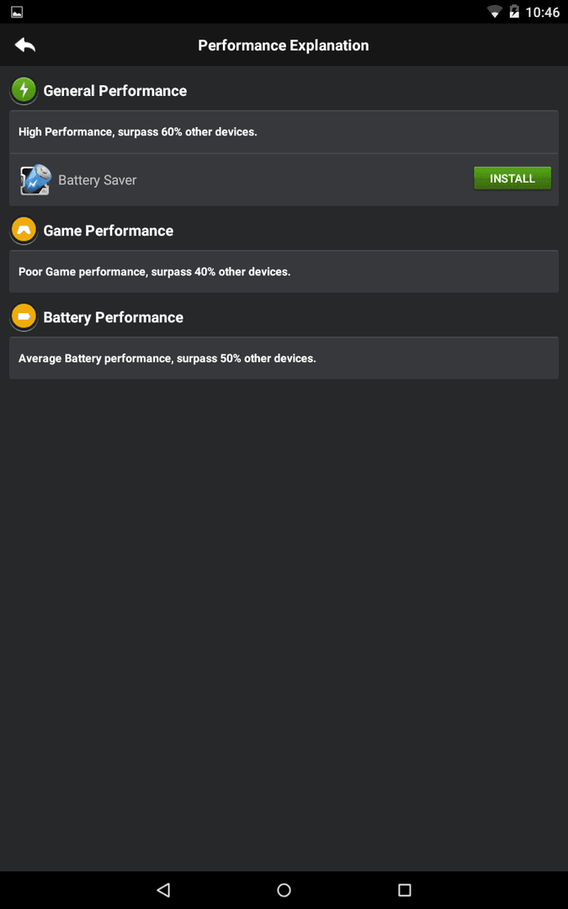Tap the Wi-Fi status icon

coord(495,12)
